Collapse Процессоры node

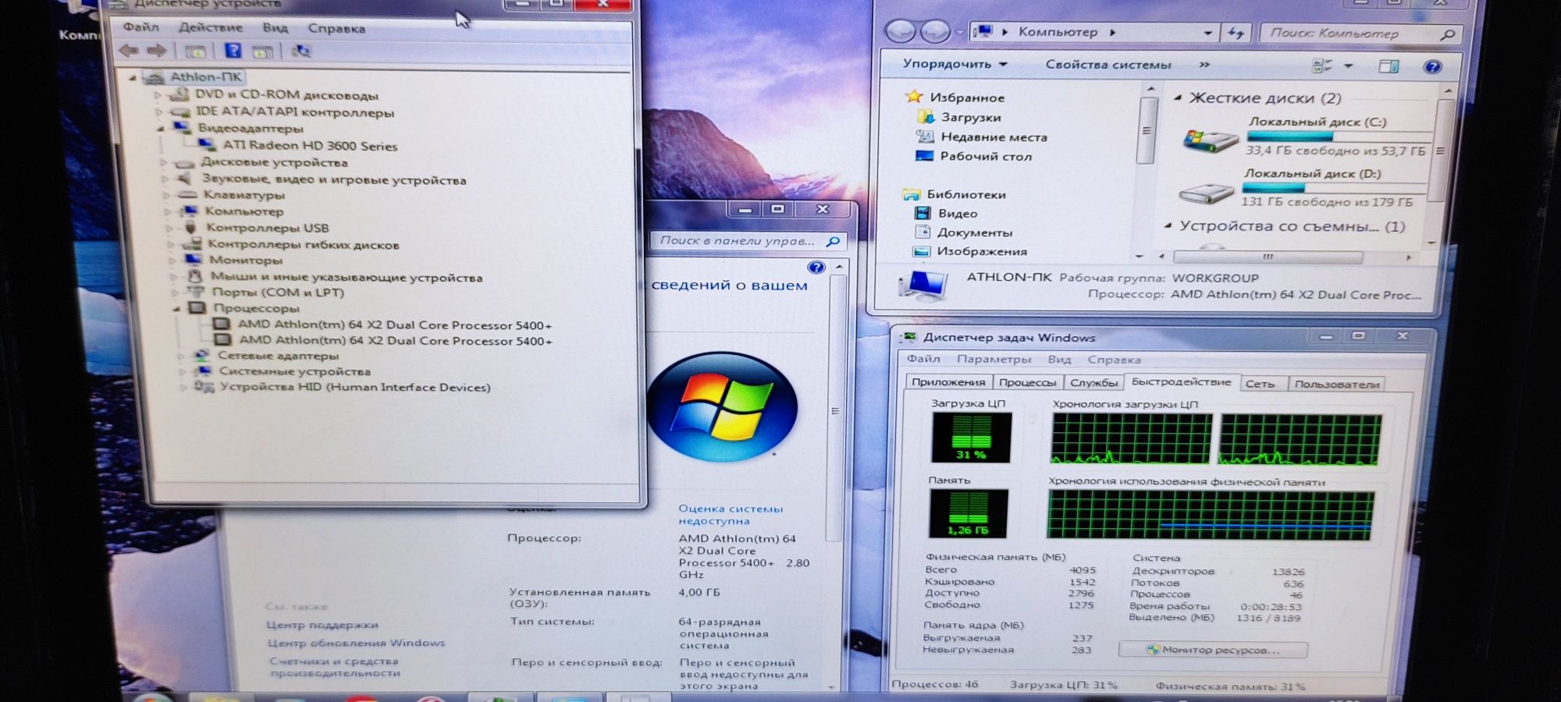pyautogui.click(x=177, y=309)
